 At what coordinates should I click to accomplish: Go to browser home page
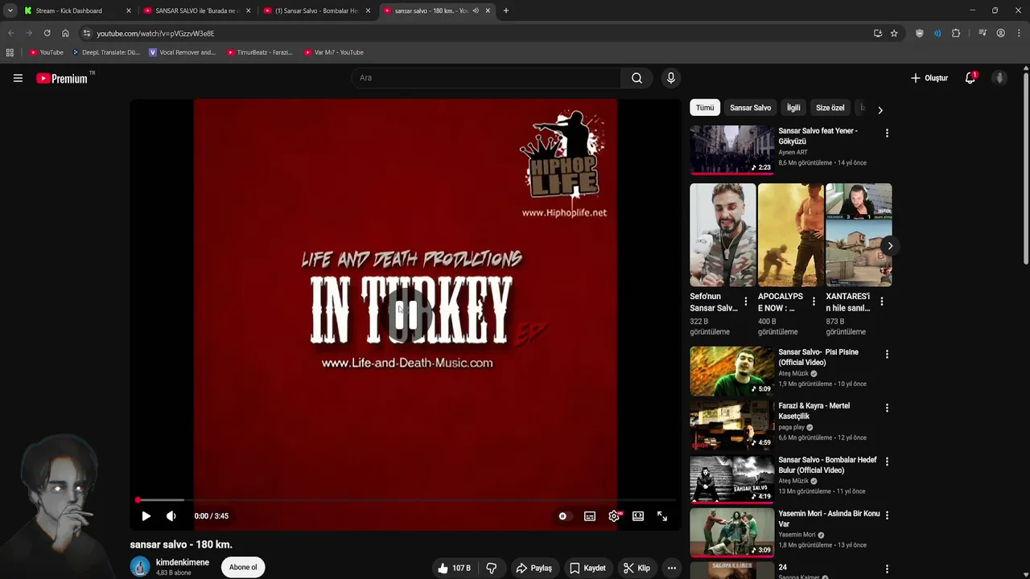click(65, 33)
